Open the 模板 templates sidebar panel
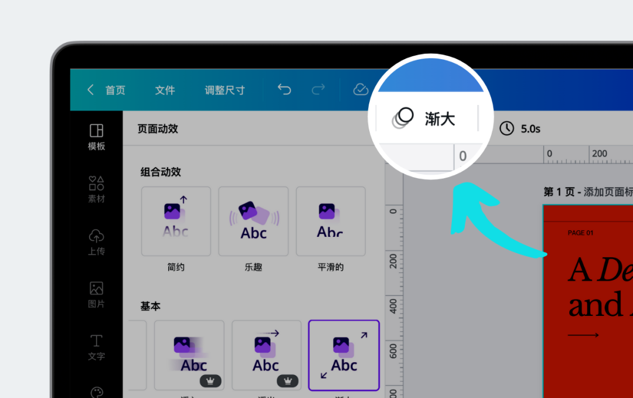 [x=97, y=137]
